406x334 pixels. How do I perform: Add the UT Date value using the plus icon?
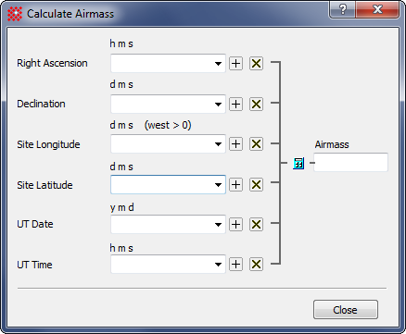[x=235, y=225]
